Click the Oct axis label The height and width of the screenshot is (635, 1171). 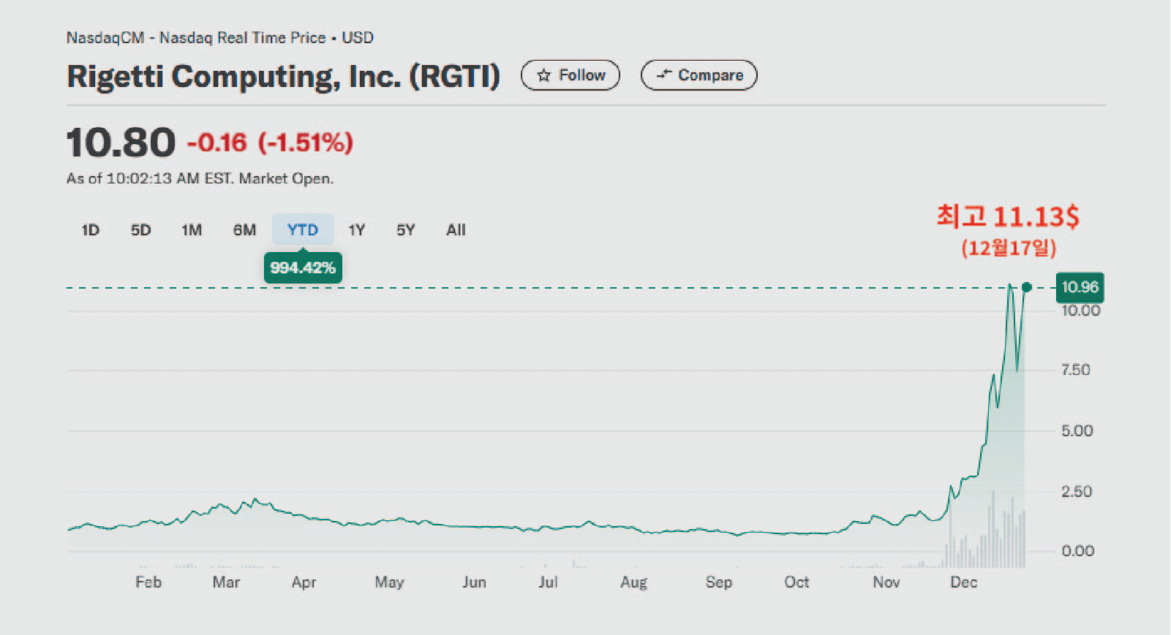point(797,582)
